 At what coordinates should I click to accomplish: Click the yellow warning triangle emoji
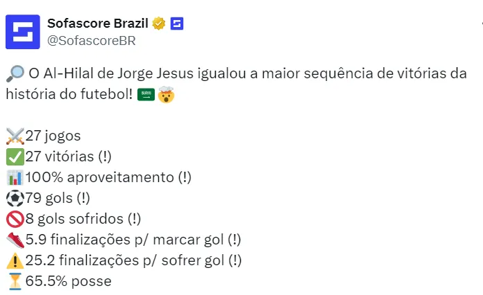point(15,260)
